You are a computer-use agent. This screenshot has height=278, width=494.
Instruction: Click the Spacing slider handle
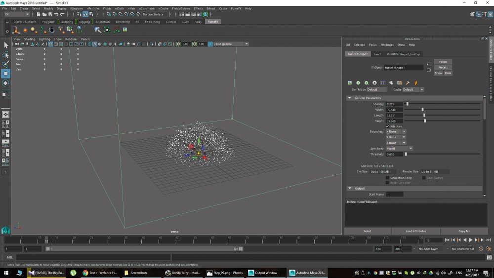pyautogui.click(x=408, y=104)
